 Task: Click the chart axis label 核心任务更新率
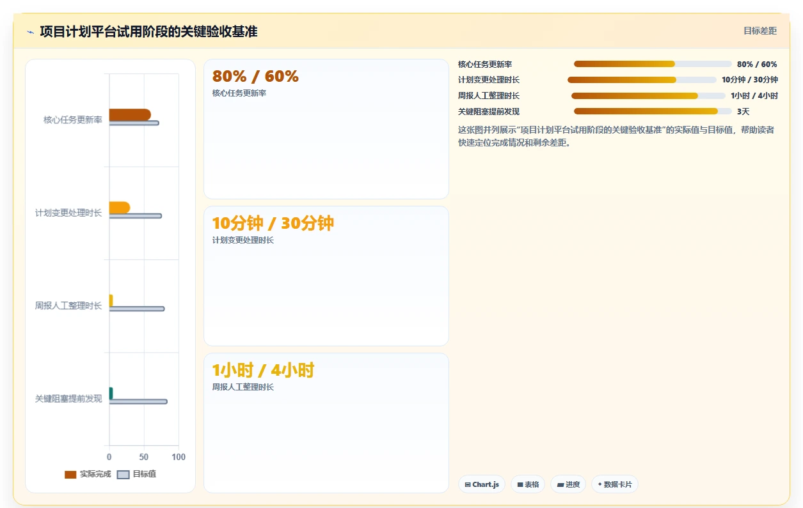pos(72,119)
